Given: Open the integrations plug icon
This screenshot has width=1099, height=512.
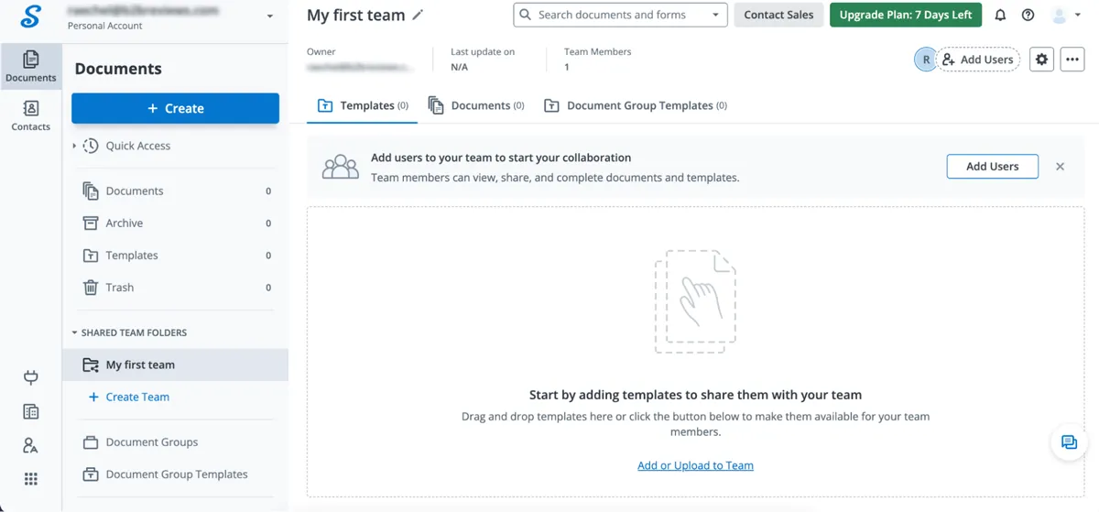Looking at the screenshot, I should point(31,377).
